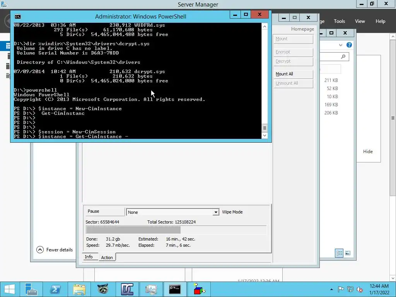
Task: Show hidden system tray icons
Action: tap(331, 289)
